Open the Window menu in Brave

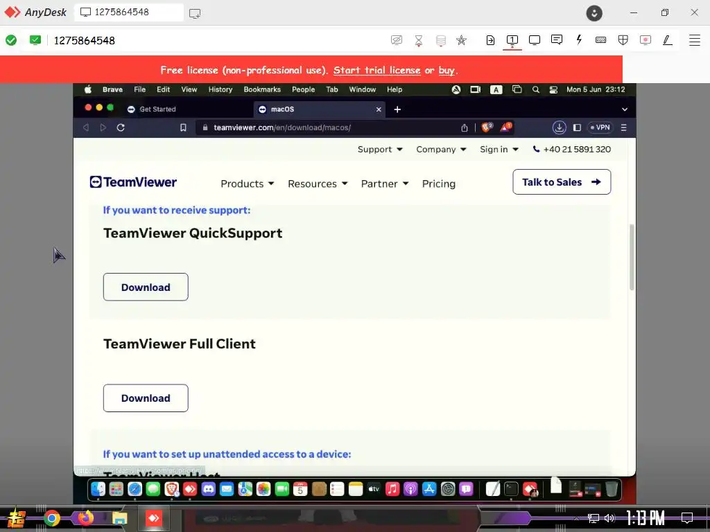click(362, 89)
